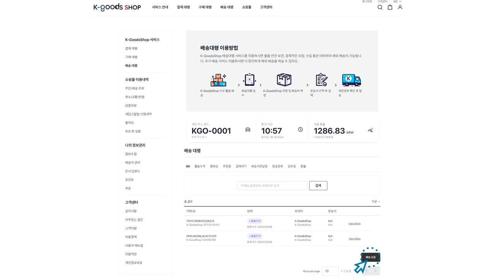Open the user account profile icon

point(400,7)
